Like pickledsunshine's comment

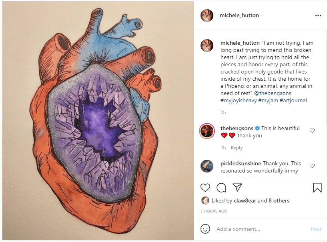pyautogui.click(x=312, y=166)
